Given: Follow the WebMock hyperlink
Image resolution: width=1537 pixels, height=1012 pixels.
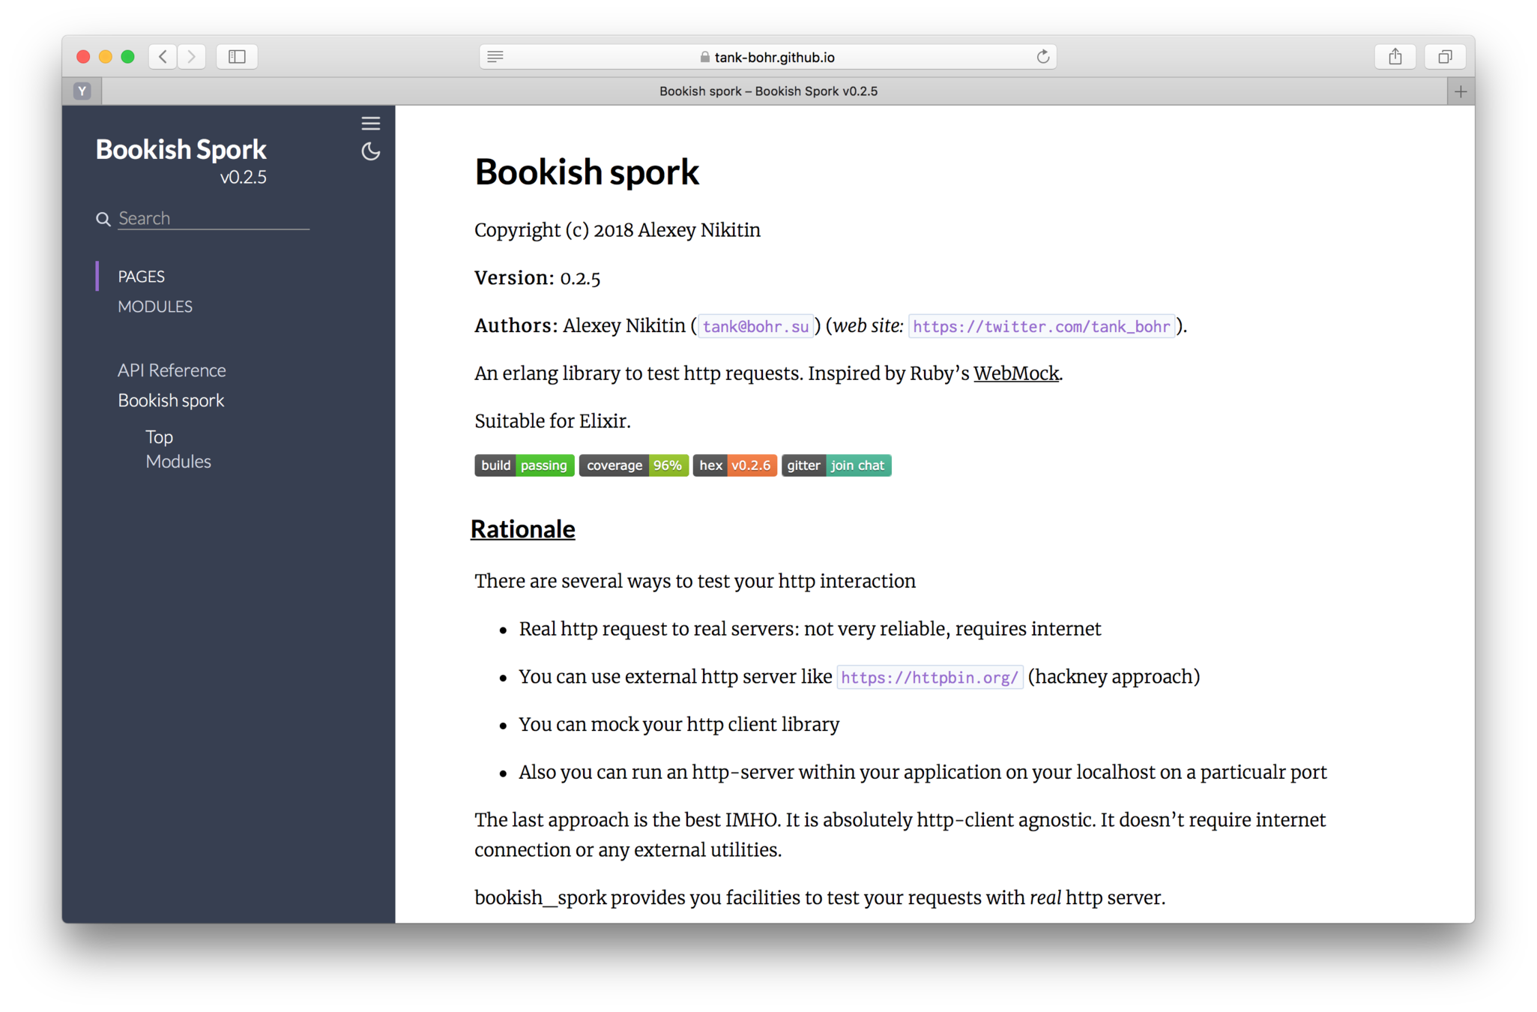Looking at the screenshot, I should [x=1015, y=373].
